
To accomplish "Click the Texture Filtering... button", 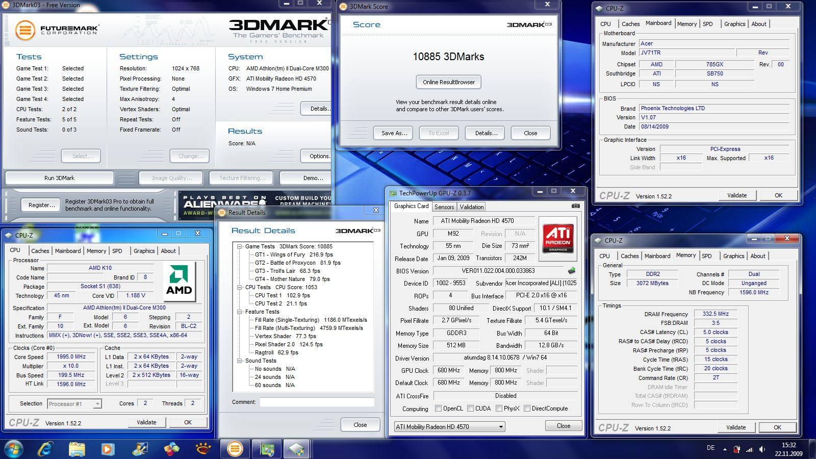I will pos(242,178).
